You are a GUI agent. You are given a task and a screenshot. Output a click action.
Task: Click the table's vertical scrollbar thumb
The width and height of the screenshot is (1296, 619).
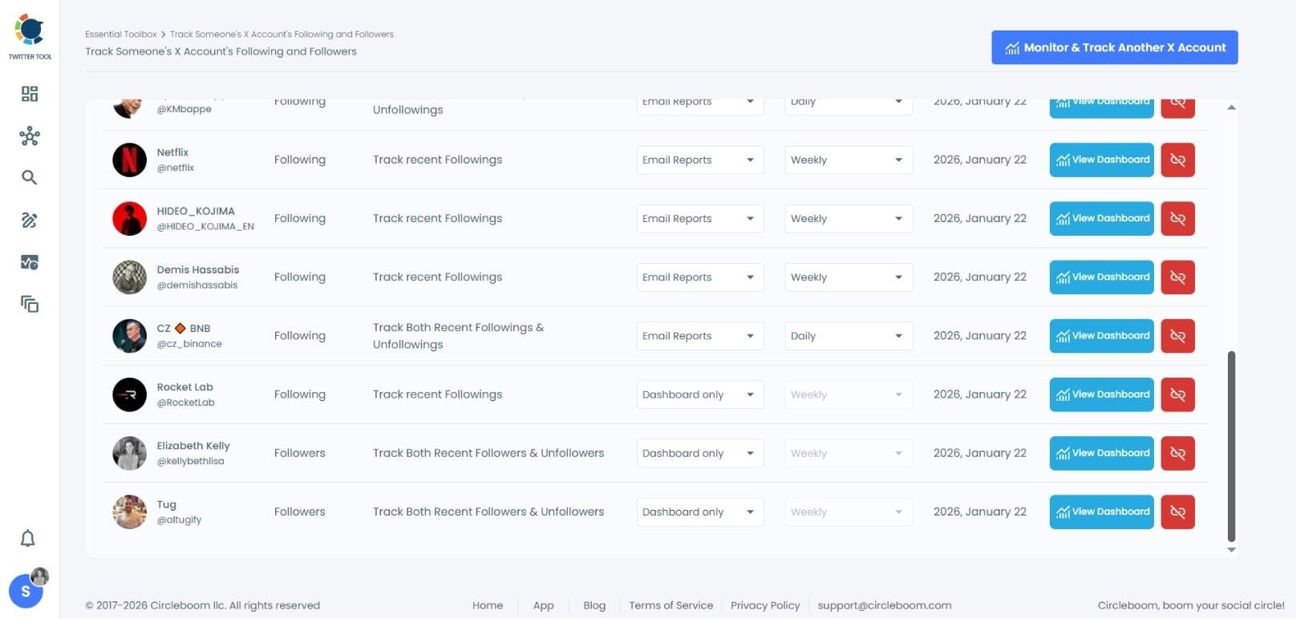tap(1231, 446)
